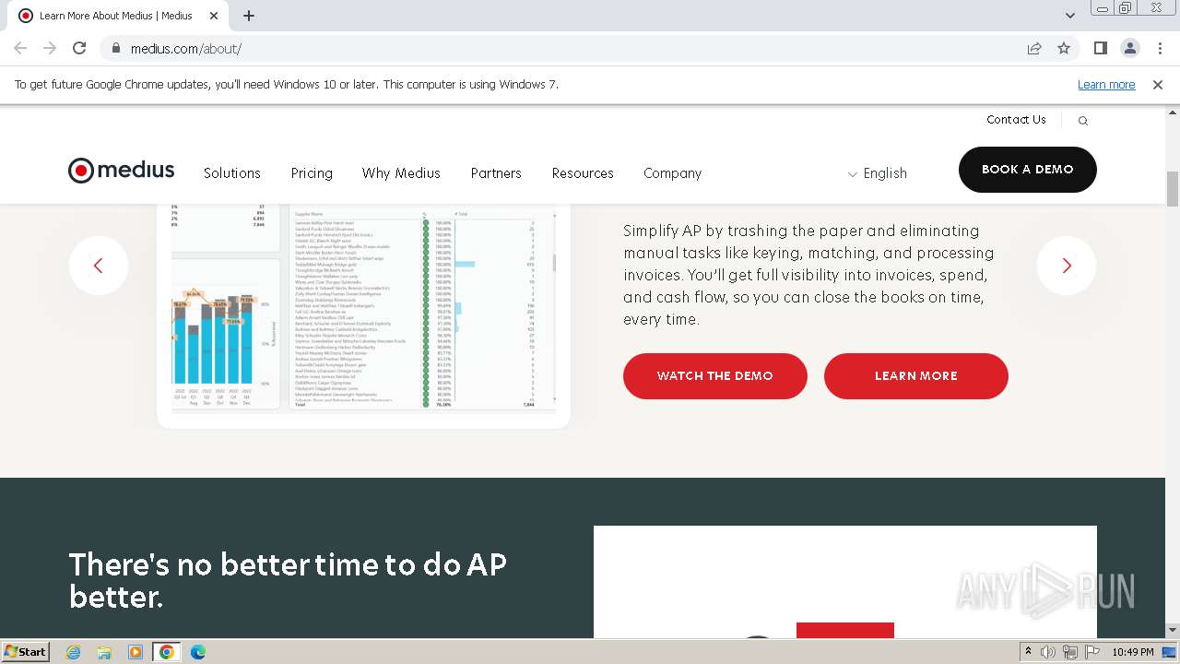Toggle the browser side panel icon
1180x664 pixels.
pos(1100,48)
